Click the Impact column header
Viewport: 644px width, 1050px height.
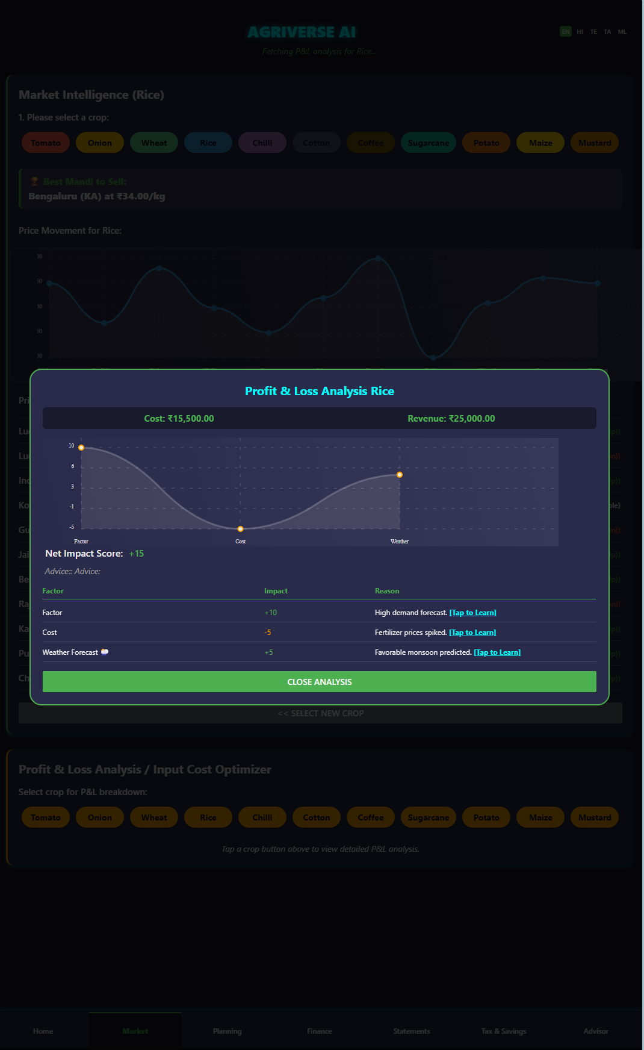pos(276,591)
